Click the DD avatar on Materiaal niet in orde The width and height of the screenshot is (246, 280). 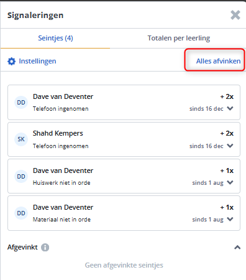click(21, 213)
